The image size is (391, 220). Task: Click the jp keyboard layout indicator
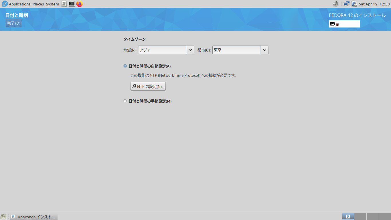pos(344,24)
